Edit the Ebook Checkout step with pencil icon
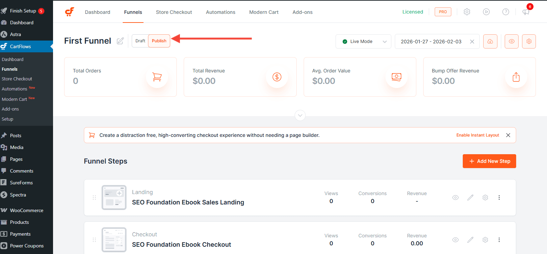Viewport: 547px width, 254px height. click(x=470, y=240)
